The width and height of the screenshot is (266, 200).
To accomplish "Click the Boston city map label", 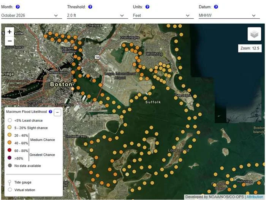I will coord(62,84).
